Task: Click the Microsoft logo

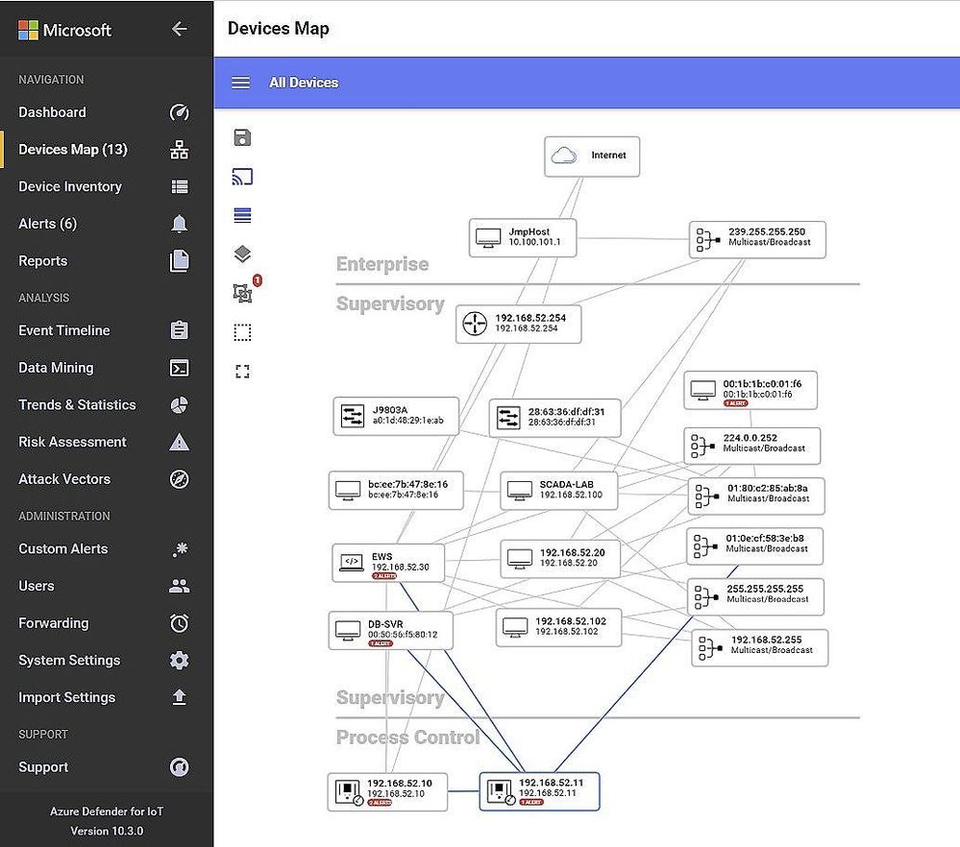Action: pos(65,30)
